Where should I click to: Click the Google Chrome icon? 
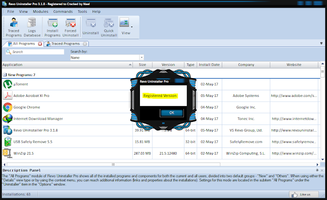pyautogui.click(x=8, y=107)
